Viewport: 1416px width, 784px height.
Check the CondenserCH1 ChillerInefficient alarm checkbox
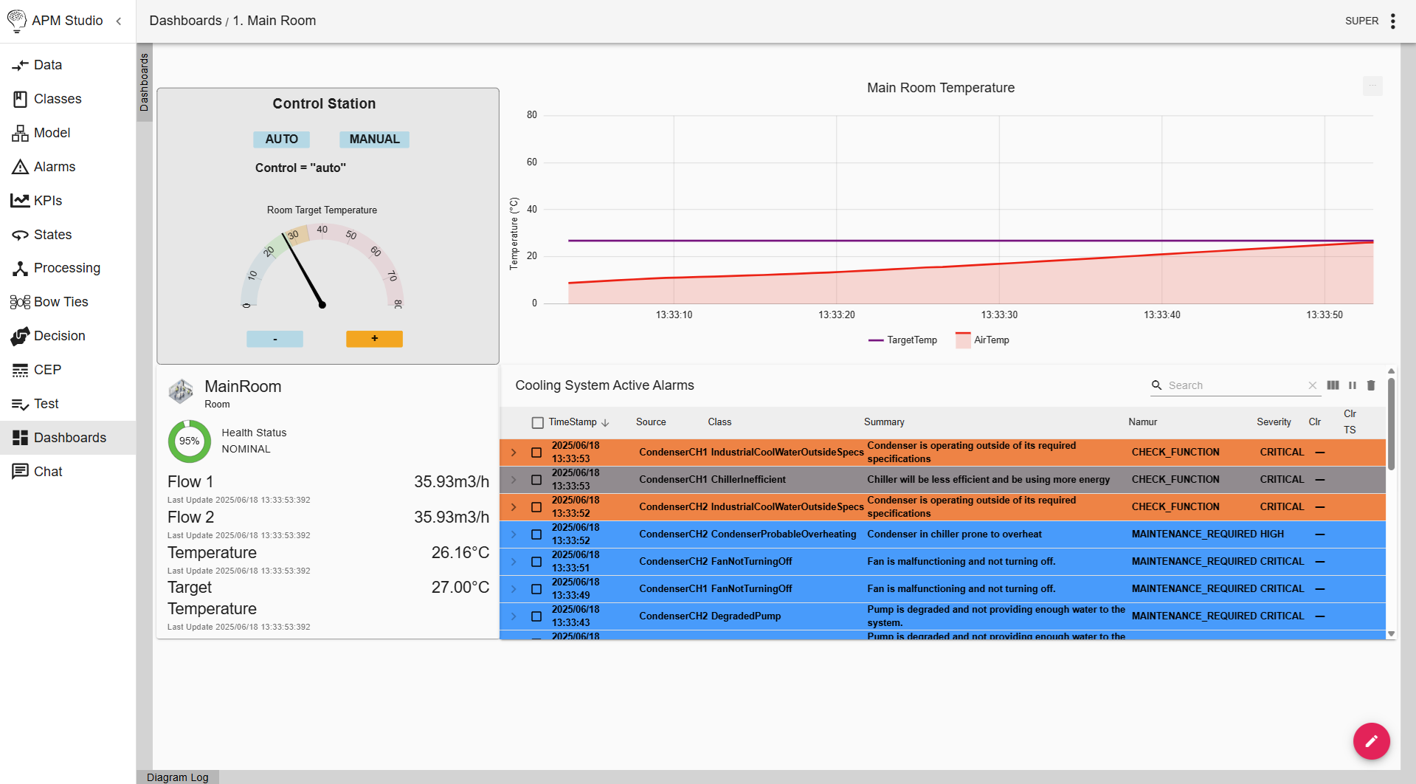pos(536,480)
